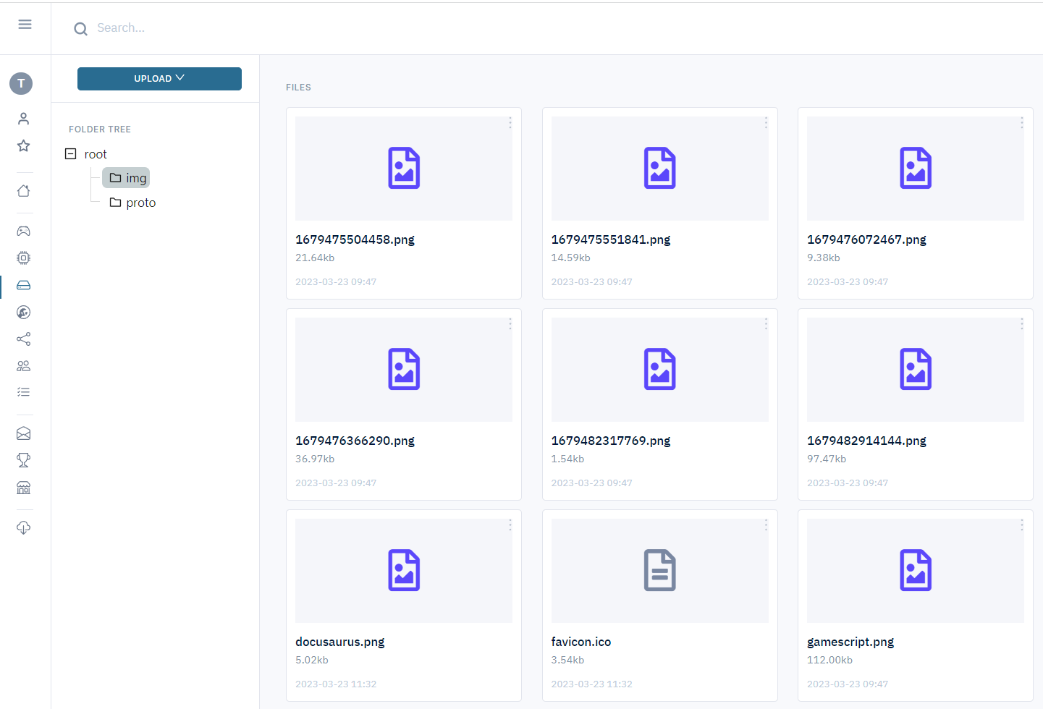This screenshot has height=709, width=1043.
Task: Open the envelope mail icon
Action: coord(23,433)
